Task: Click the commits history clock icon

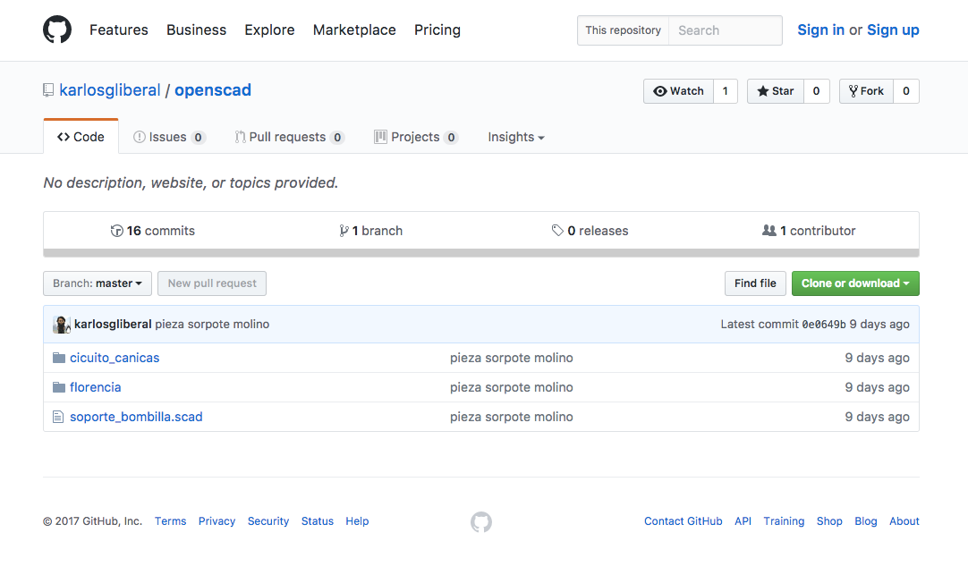Action: (116, 231)
